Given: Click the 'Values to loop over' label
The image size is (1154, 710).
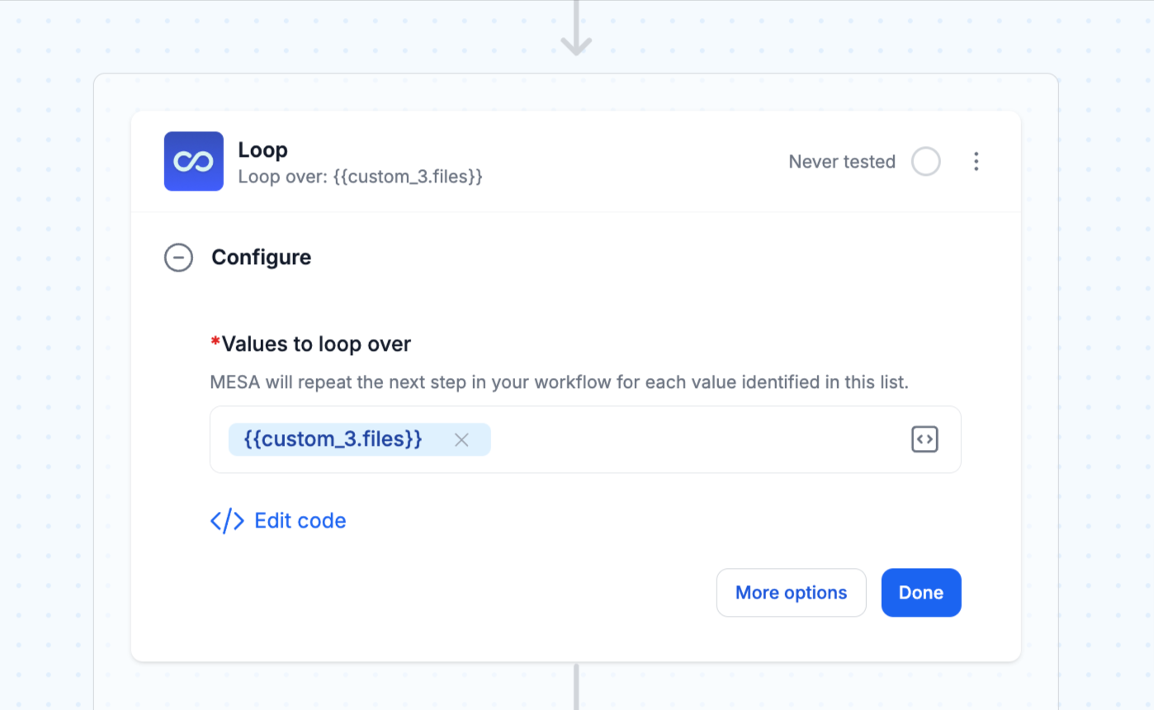Looking at the screenshot, I should [x=316, y=344].
